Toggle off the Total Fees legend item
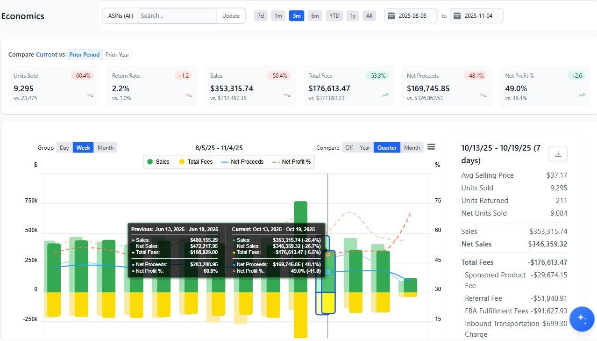 [x=195, y=161]
